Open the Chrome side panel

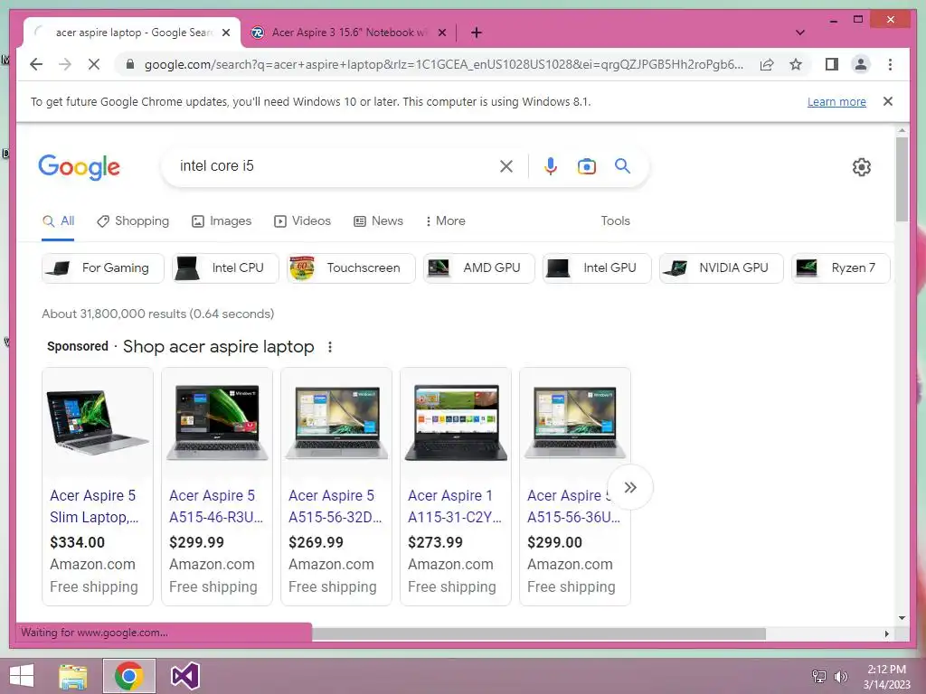832,64
